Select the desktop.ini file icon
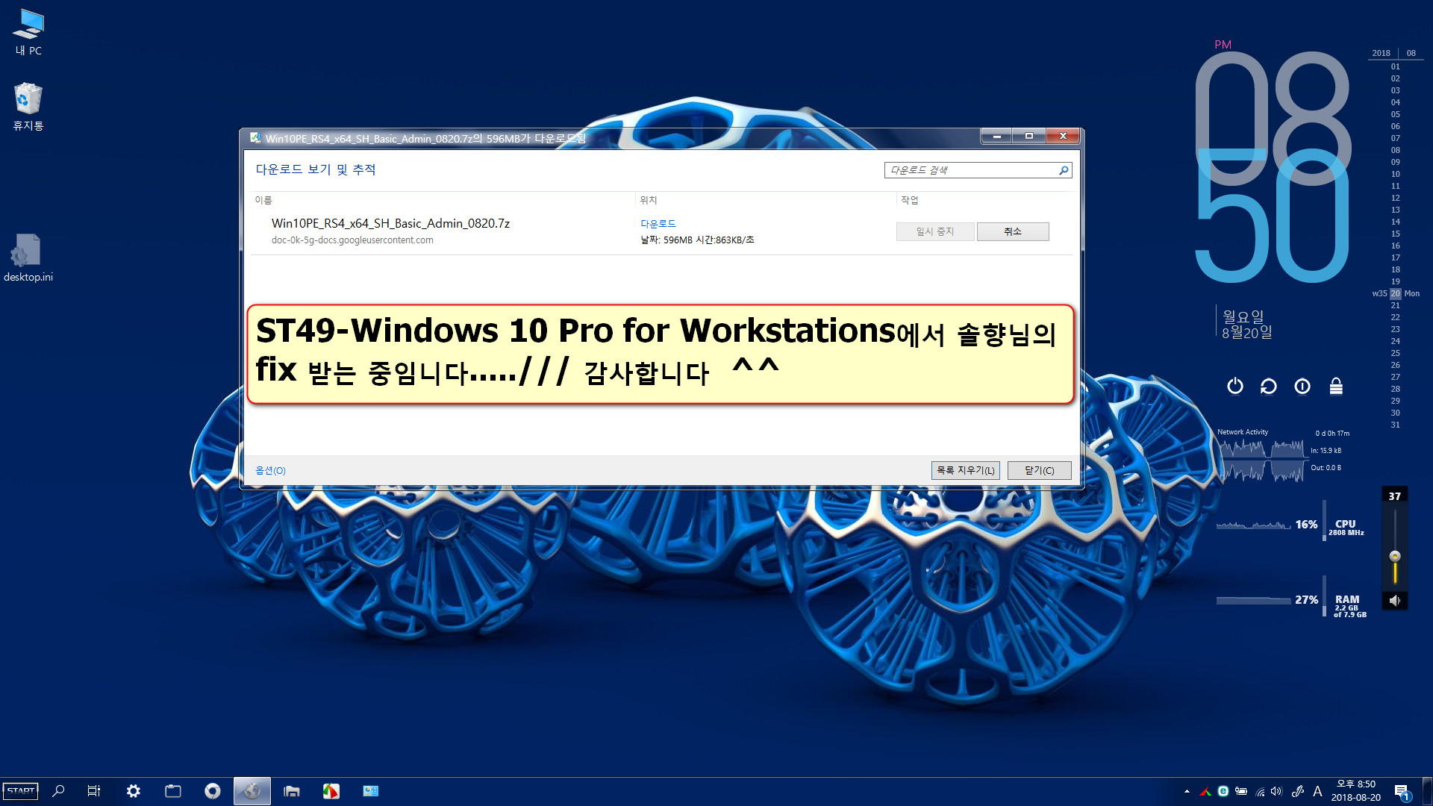 28,257
